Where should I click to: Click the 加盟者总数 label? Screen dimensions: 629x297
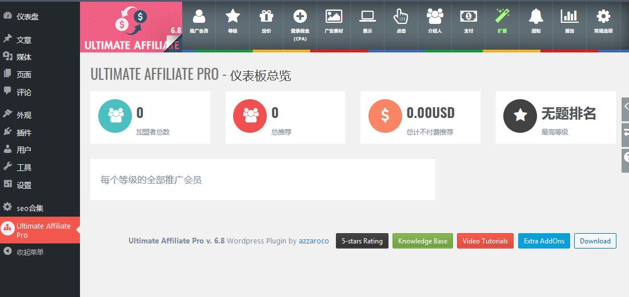[153, 132]
